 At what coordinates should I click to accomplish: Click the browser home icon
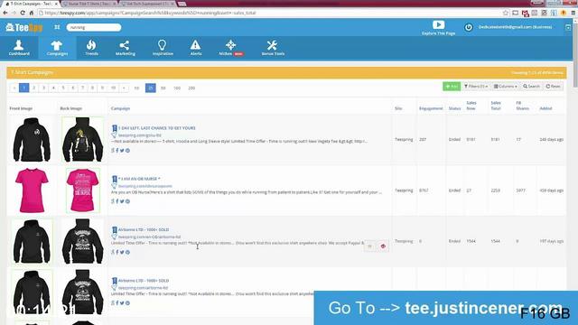click(32, 13)
